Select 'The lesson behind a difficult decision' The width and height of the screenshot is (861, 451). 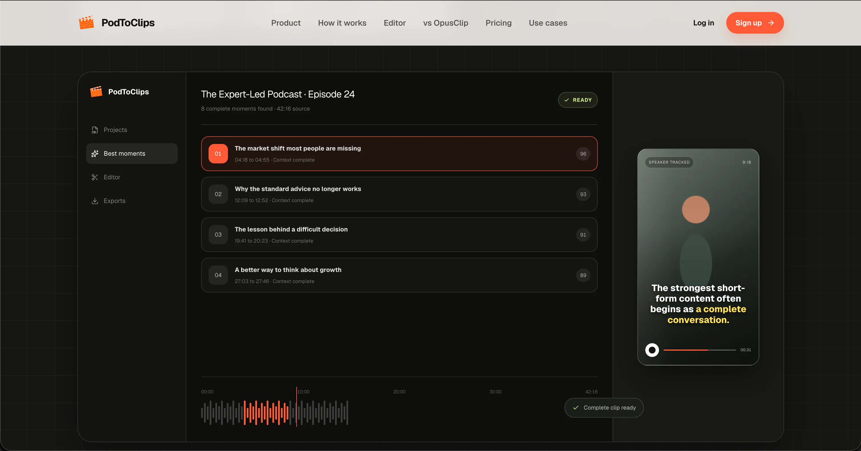(399, 234)
